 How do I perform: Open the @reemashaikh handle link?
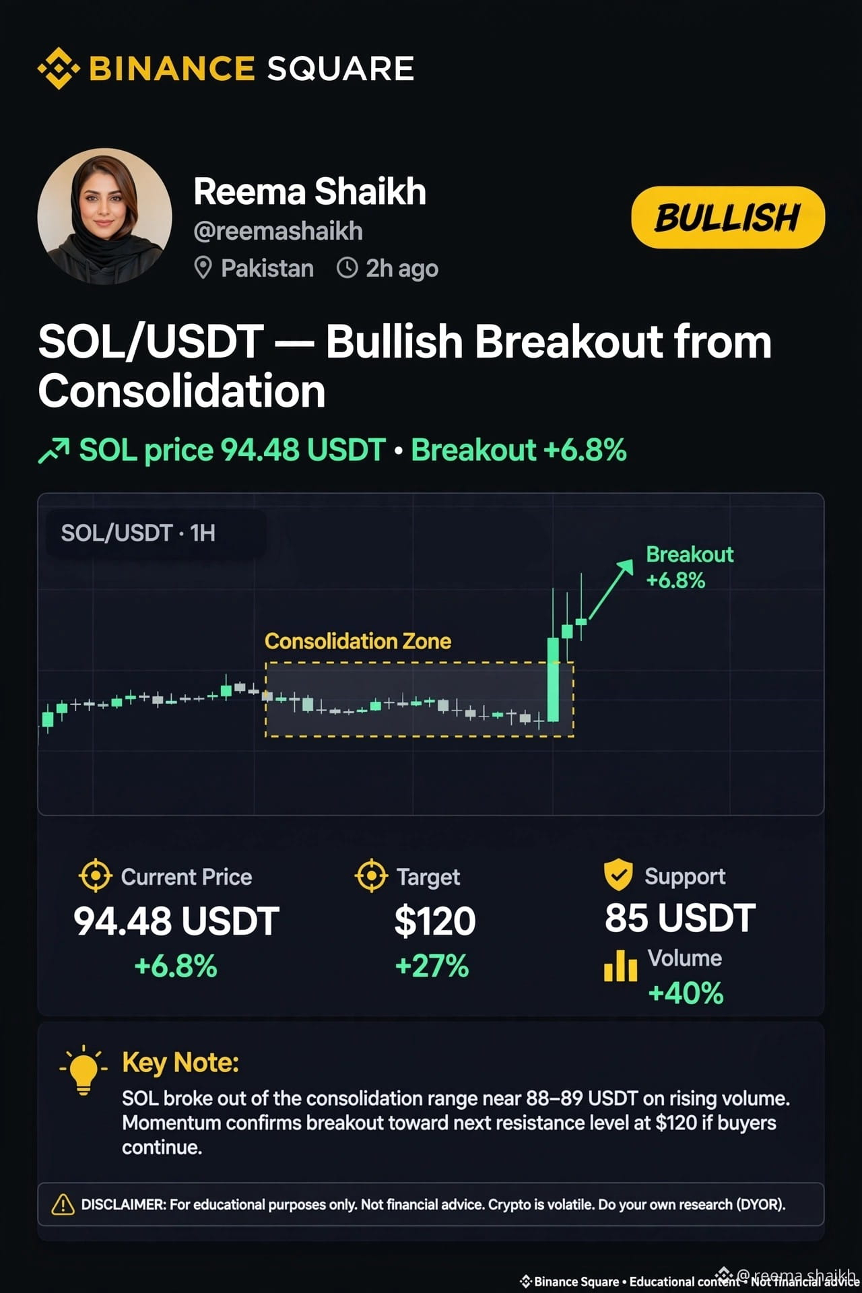[278, 231]
